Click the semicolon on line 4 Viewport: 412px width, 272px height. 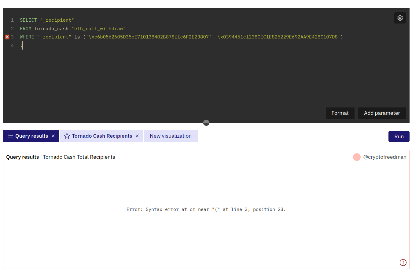click(x=21, y=45)
